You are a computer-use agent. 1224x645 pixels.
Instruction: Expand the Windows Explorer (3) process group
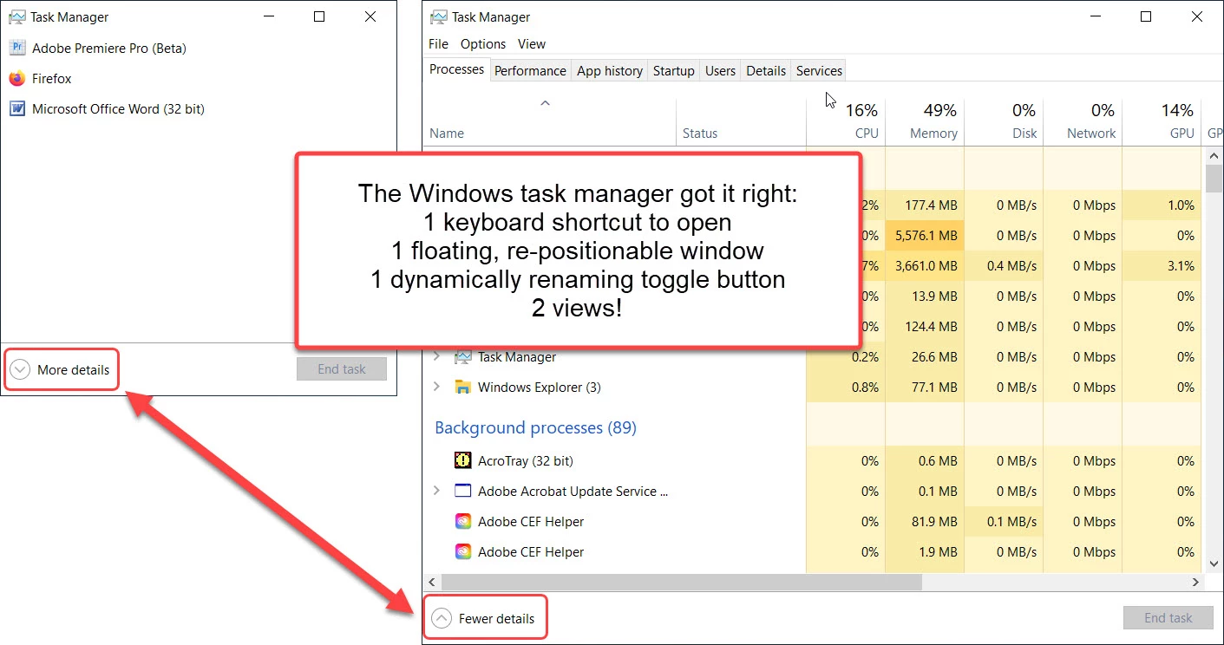436,388
